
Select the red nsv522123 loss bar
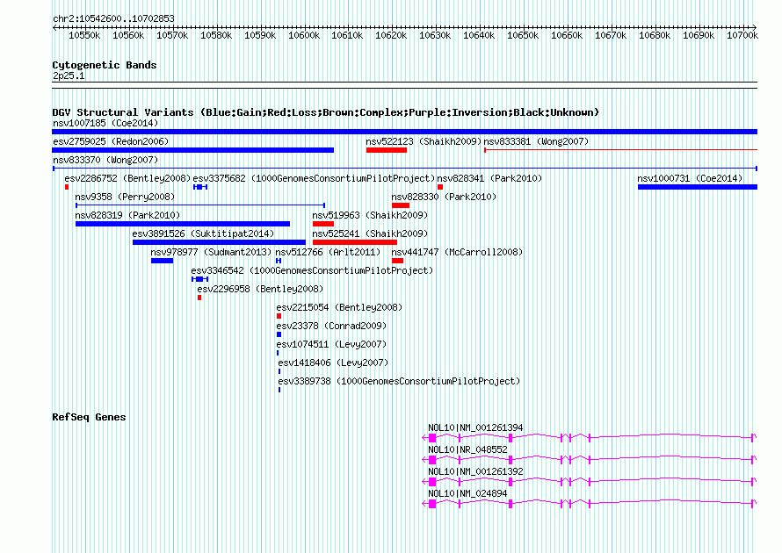click(387, 150)
